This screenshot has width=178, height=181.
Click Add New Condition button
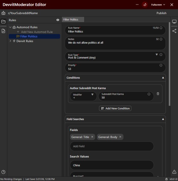tap(115, 108)
